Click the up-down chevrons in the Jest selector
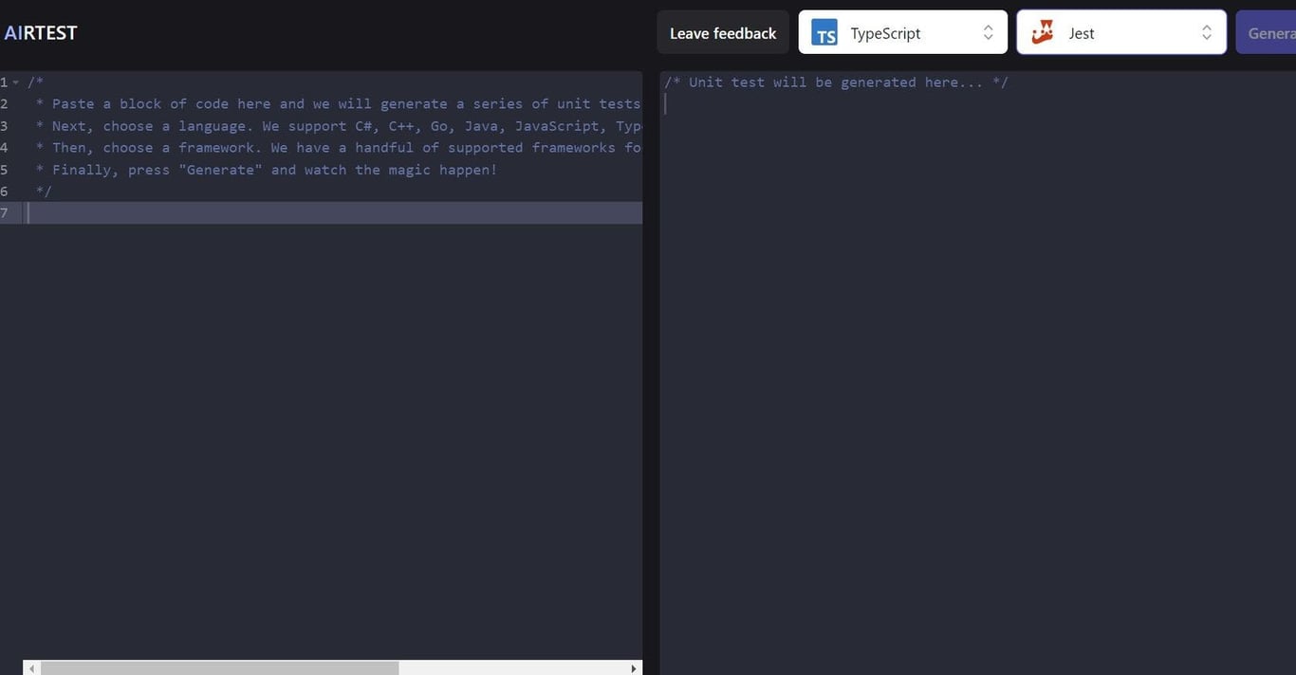This screenshot has width=1296, height=675. tap(1206, 33)
